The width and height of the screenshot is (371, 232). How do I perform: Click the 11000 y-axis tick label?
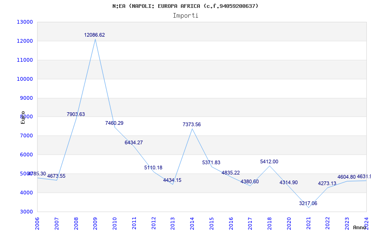25,60
